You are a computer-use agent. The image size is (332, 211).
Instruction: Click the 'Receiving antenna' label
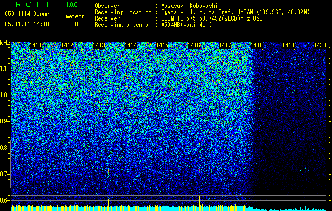[121, 25]
